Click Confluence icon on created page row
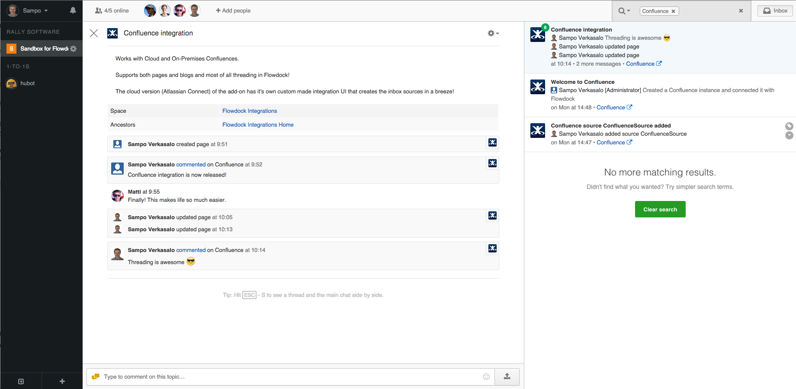 coord(492,143)
